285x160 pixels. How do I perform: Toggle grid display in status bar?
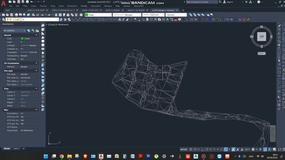click(x=191, y=149)
